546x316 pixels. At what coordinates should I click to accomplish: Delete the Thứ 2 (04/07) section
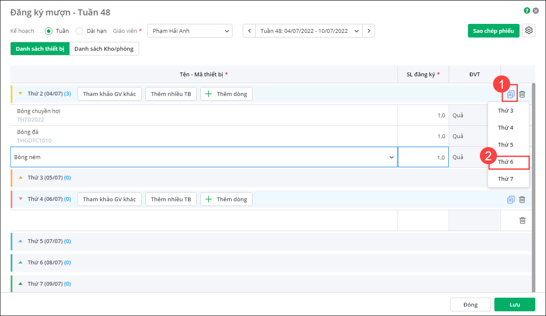click(x=522, y=94)
